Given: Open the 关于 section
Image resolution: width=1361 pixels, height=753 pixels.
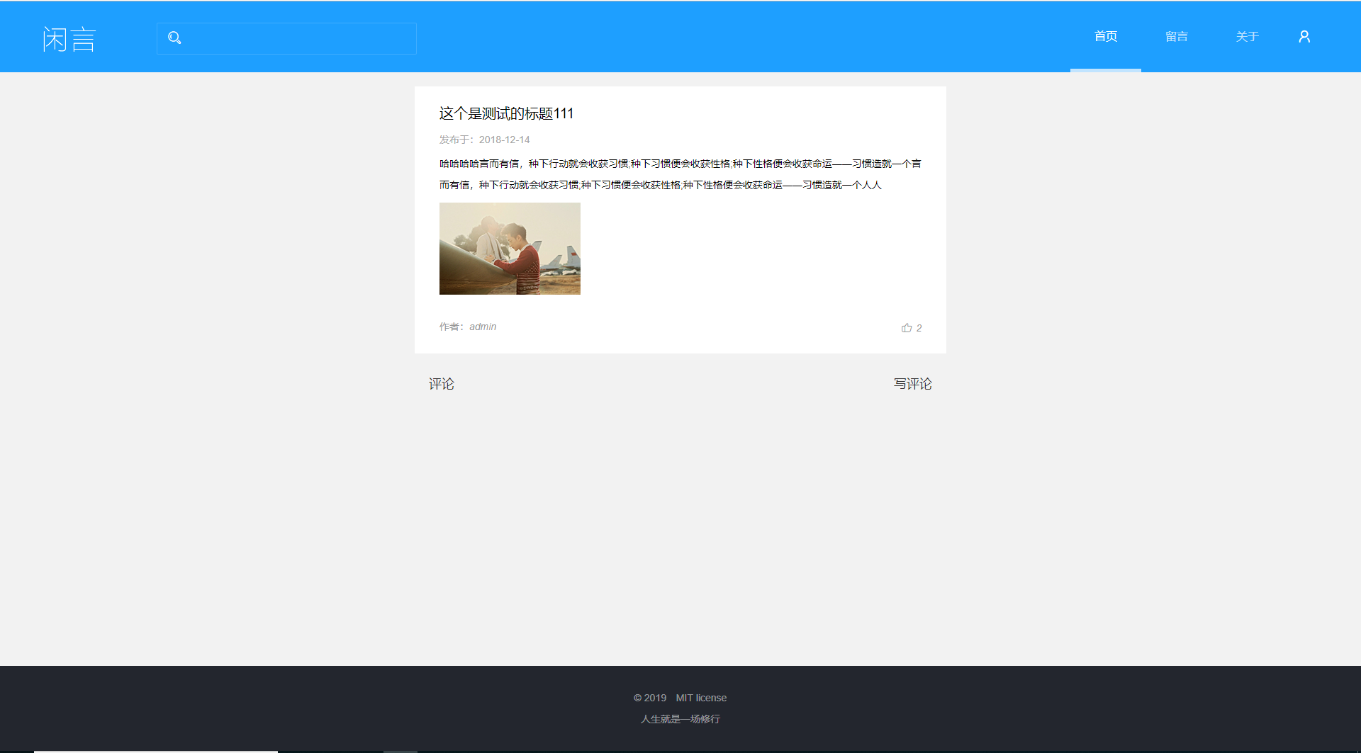Looking at the screenshot, I should point(1248,36).
